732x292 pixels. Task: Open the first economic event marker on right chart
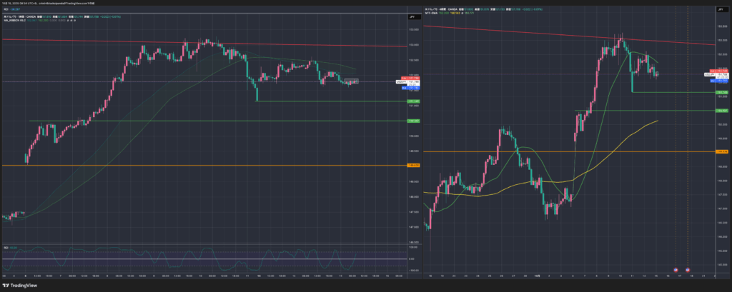(x=676, y=270)
